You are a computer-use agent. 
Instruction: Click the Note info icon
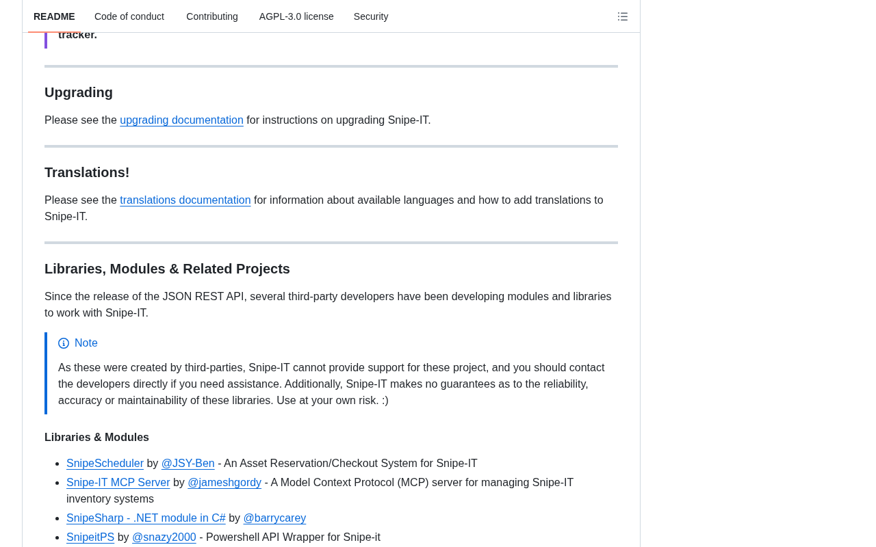[64, 343]
